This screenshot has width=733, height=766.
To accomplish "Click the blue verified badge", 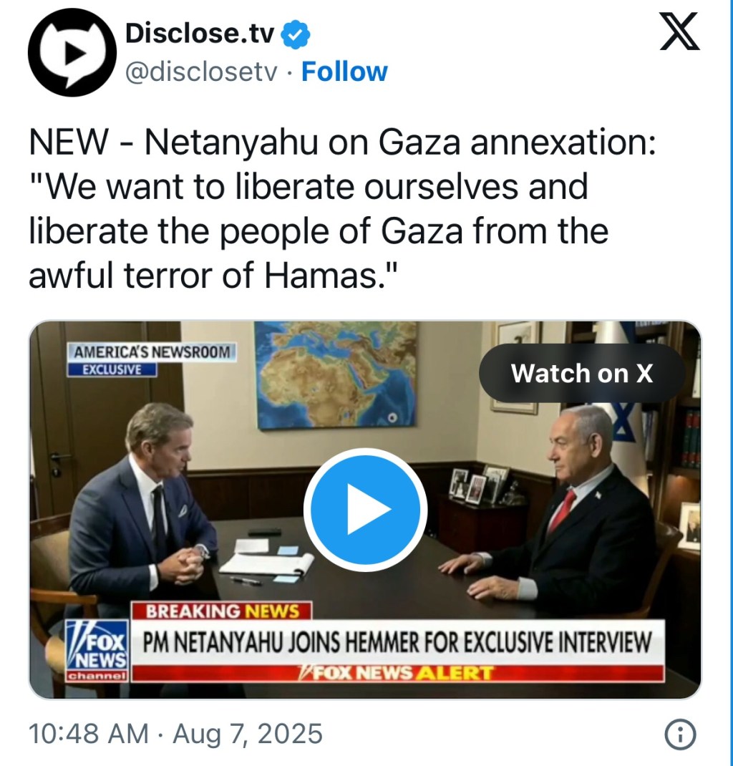I will 296,34.
